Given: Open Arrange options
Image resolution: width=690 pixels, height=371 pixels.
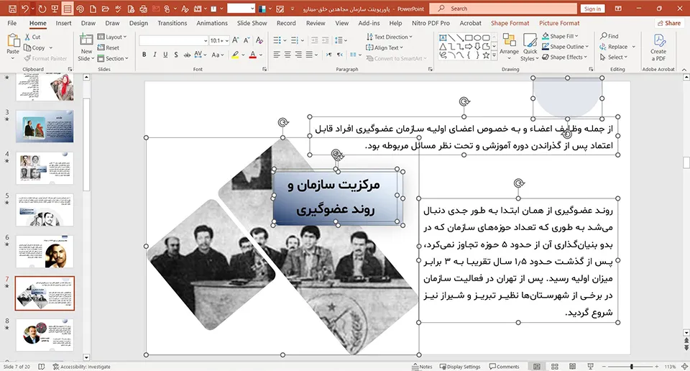Looking at the screenshot, I should 509,47.
